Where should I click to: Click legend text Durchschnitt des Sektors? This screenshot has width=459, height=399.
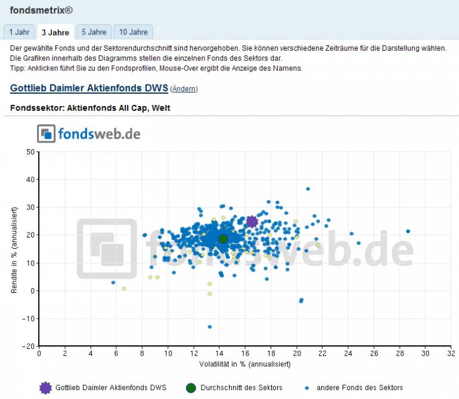pos(241,388)
